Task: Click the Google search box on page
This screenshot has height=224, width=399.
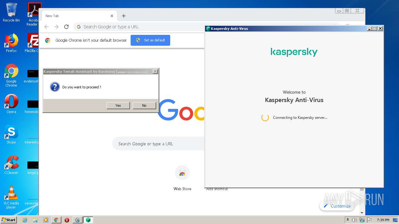Action: coord(158,144)
